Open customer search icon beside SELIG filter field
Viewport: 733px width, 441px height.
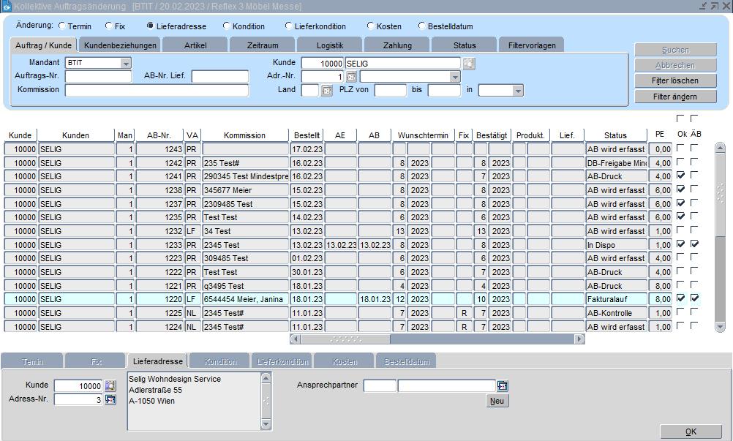(x=469, y=64)
